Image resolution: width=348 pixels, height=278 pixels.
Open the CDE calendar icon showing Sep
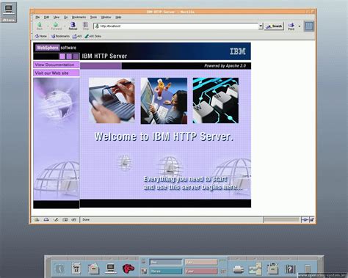(76, 268)
